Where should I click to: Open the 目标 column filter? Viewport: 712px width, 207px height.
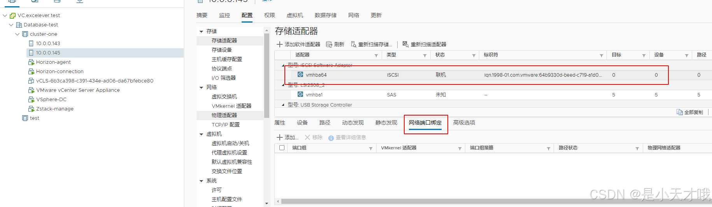tap(644, 56)
